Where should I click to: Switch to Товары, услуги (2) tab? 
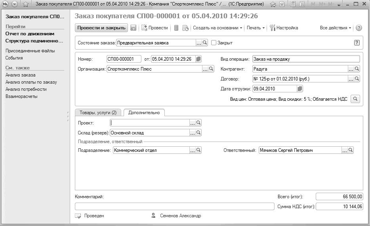pos(98,113)
